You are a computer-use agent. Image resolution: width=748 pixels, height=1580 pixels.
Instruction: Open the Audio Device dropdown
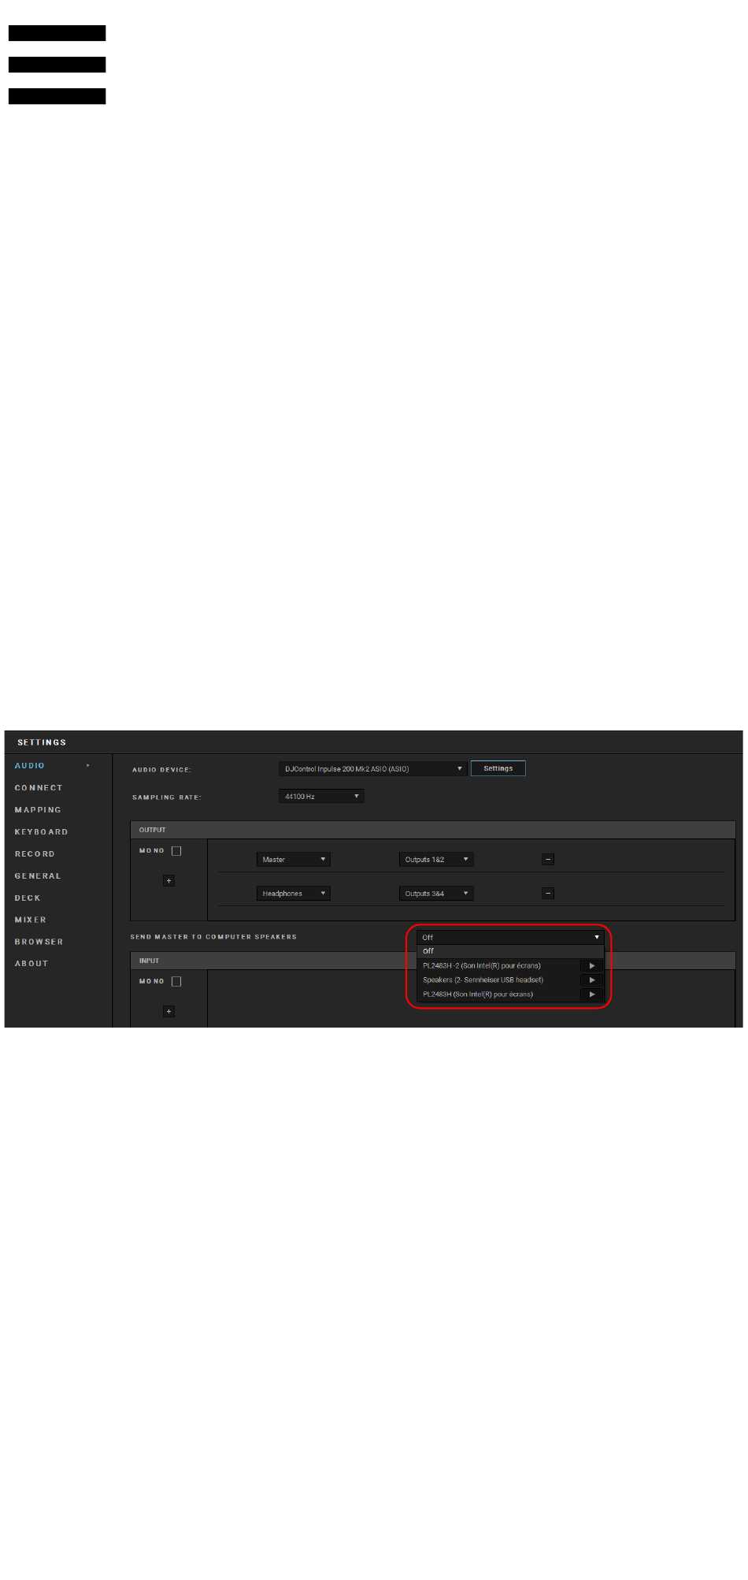click(x=372, y=769)
